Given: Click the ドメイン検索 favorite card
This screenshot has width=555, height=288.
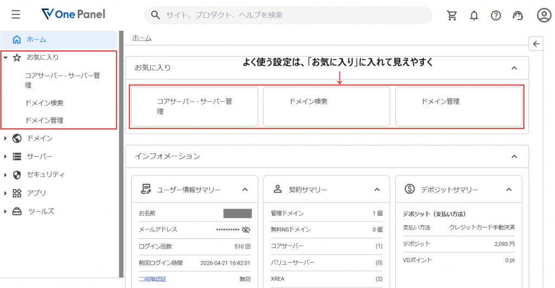Looking at the screenshot, I should [x=326, y=106].
